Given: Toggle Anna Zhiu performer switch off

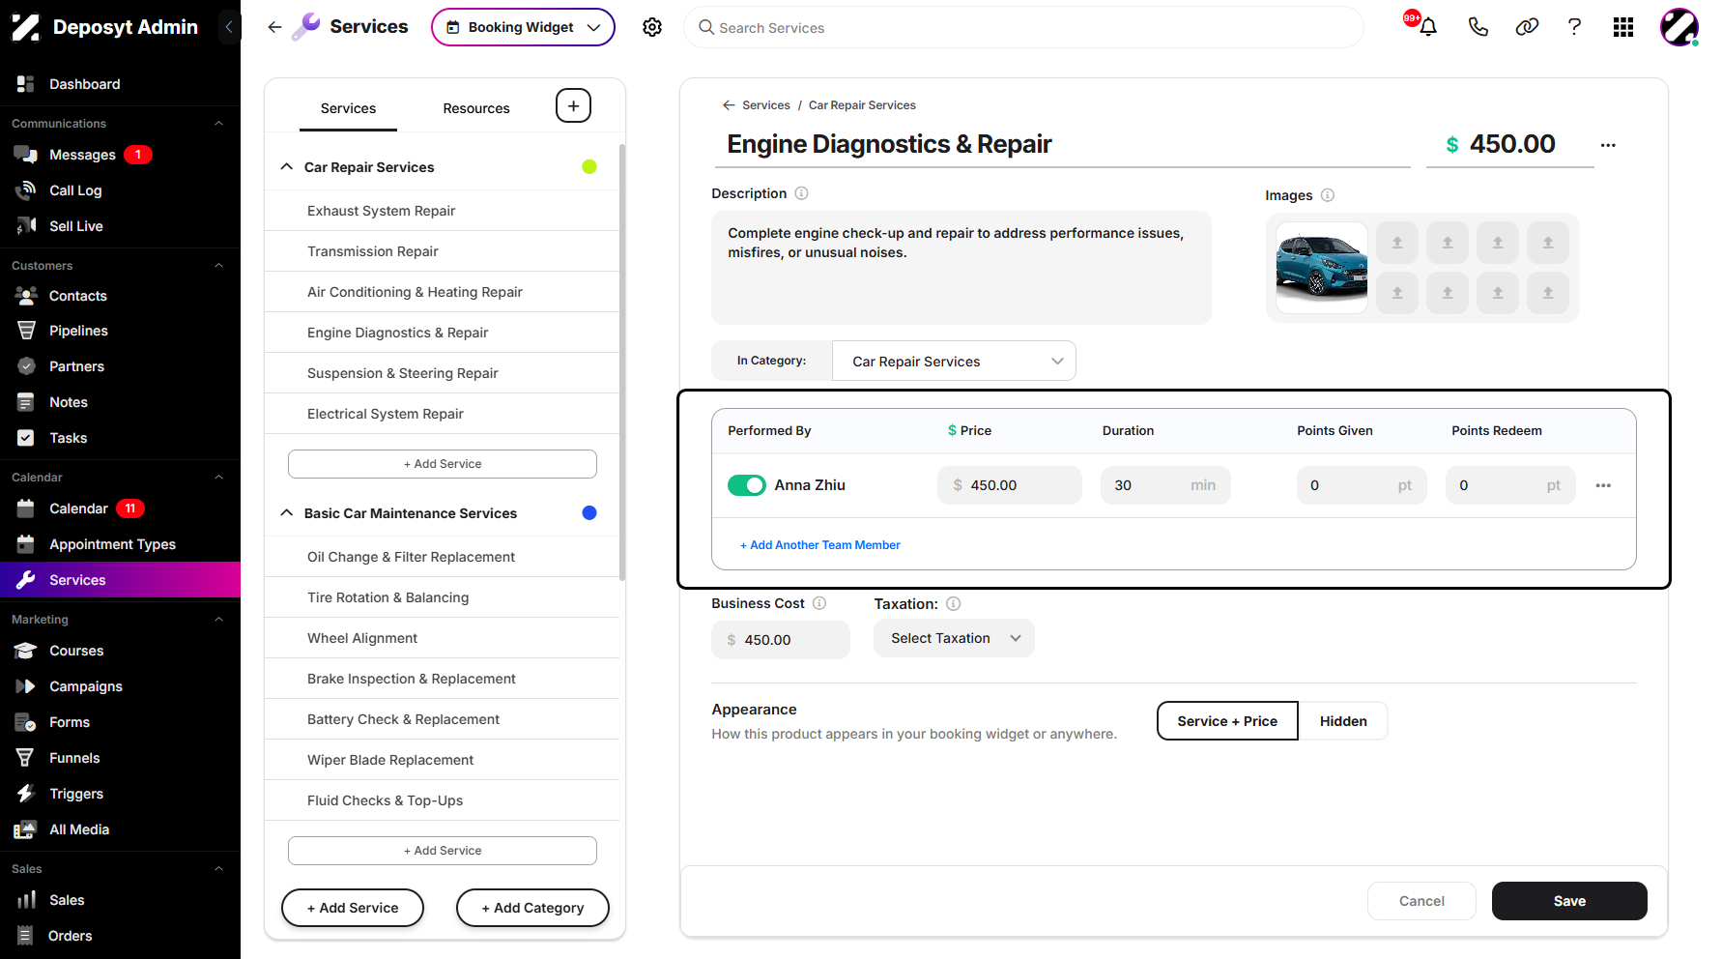Looking at the screenshot, I should coord(746,485).
